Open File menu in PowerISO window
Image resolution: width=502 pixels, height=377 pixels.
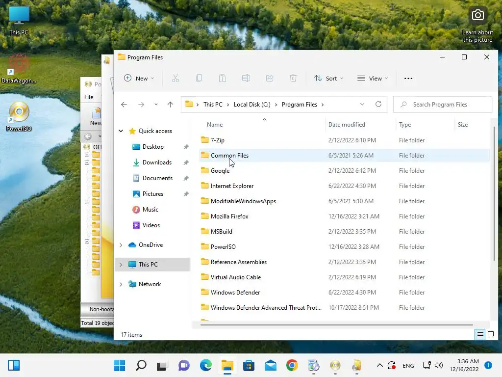[x=89, y=97]
